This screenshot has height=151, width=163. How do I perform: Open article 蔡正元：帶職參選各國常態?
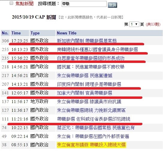(96, 128)
